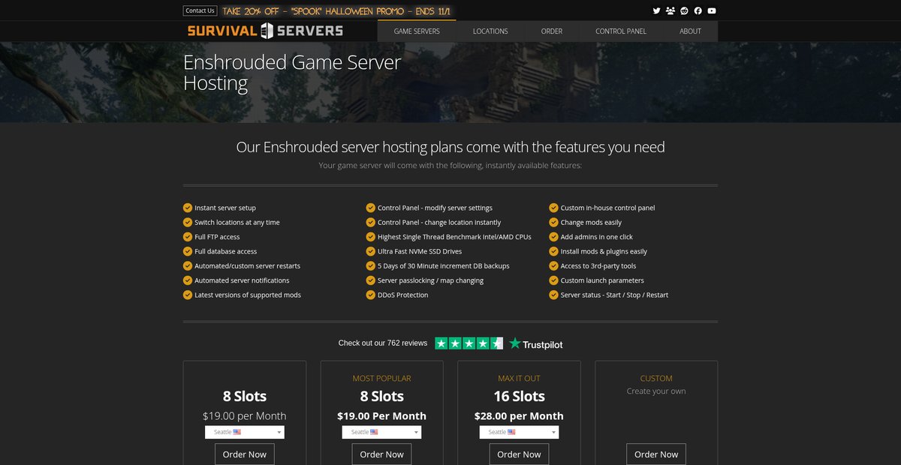
Task: Open the Control Panel menu item
Action: (x=621, y=31)
